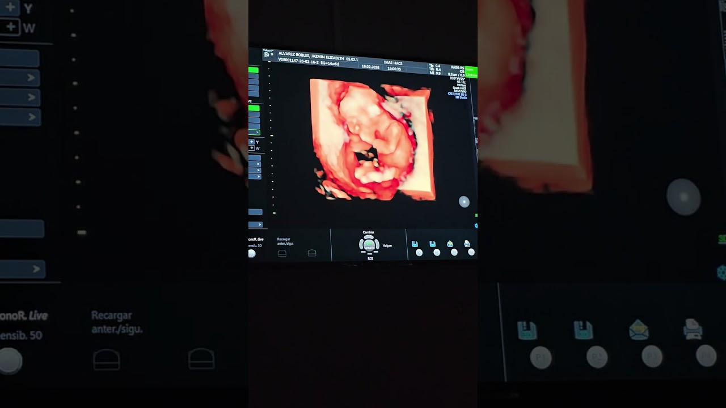Click the round gray trackball cursor near the 3D image
Image resolution: width=726 pixels, height=408 pixels.
click(464, 202)
